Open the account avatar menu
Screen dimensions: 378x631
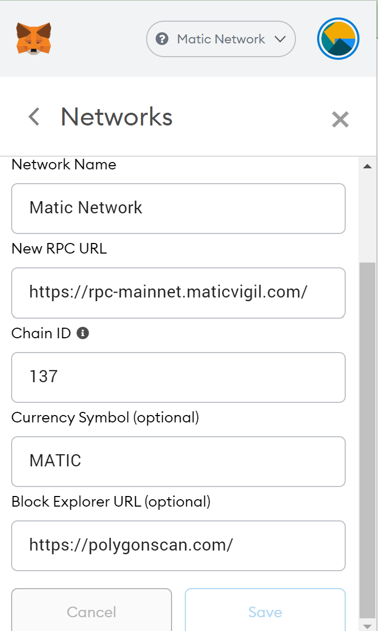[338, 38]
